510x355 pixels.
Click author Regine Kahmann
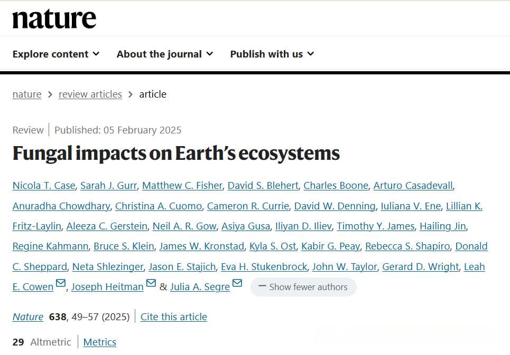[50, 246]
